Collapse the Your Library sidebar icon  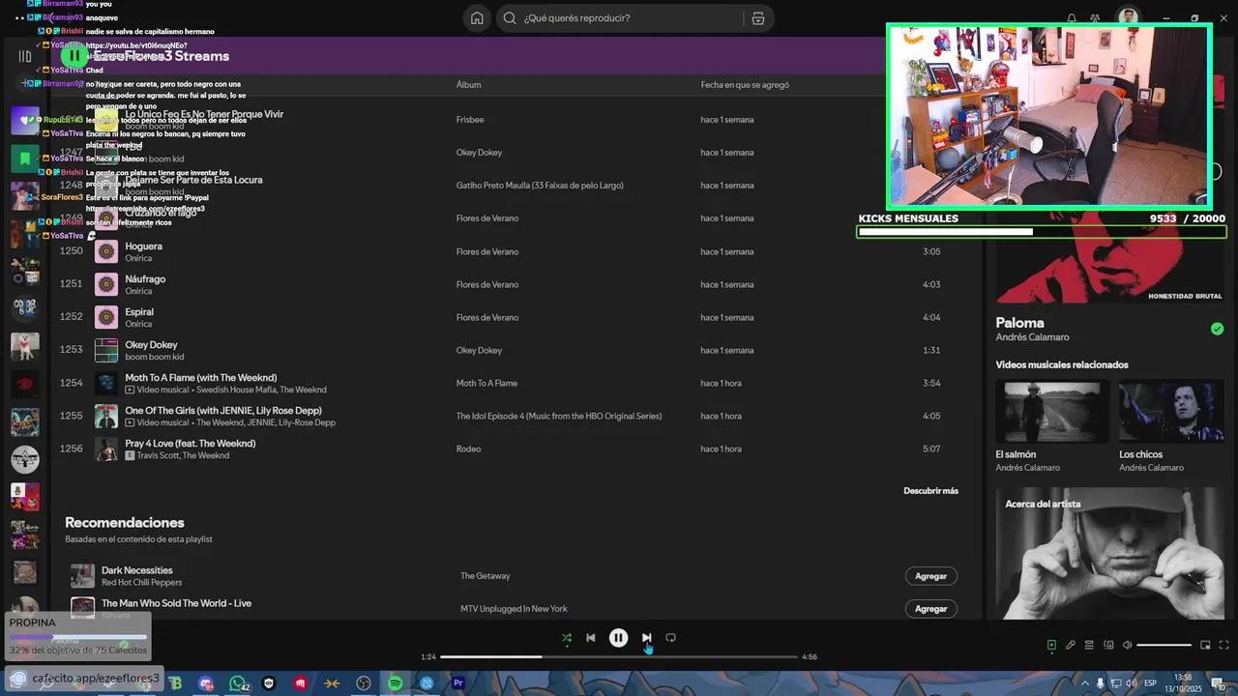[24, 56]
